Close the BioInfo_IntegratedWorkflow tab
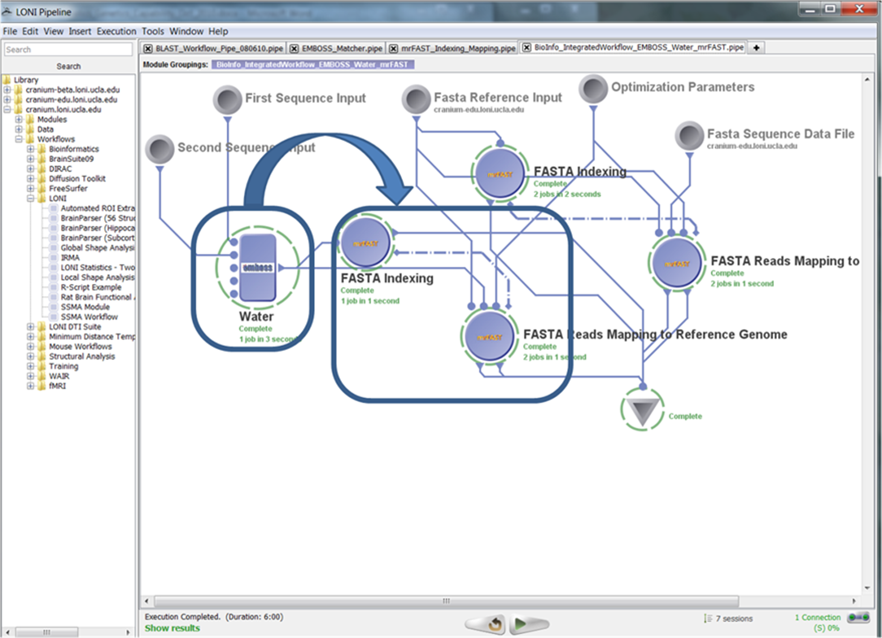The image size is (882, 638). pos(527,47)
